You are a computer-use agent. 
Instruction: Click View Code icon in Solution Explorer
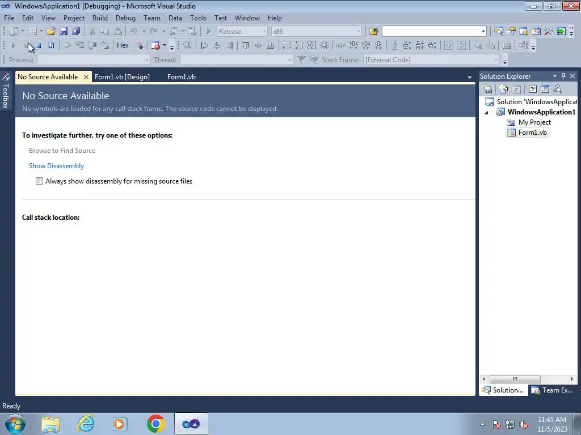pos(532,89)
